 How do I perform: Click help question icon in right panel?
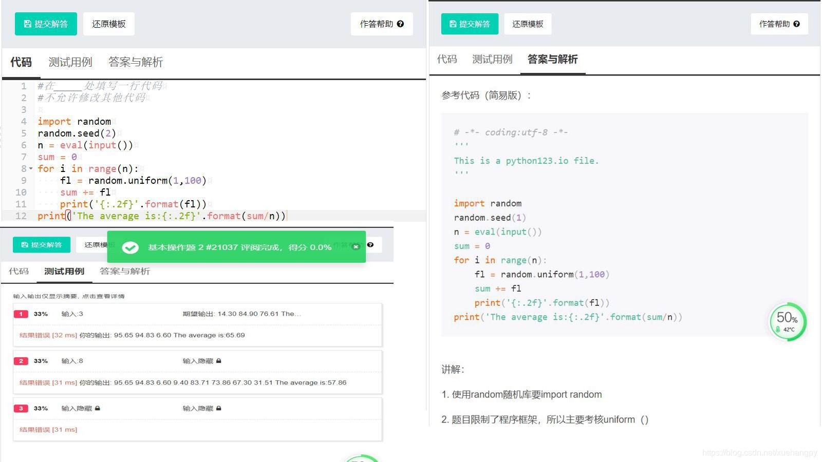pyautogui.click(x=796, y=24)
